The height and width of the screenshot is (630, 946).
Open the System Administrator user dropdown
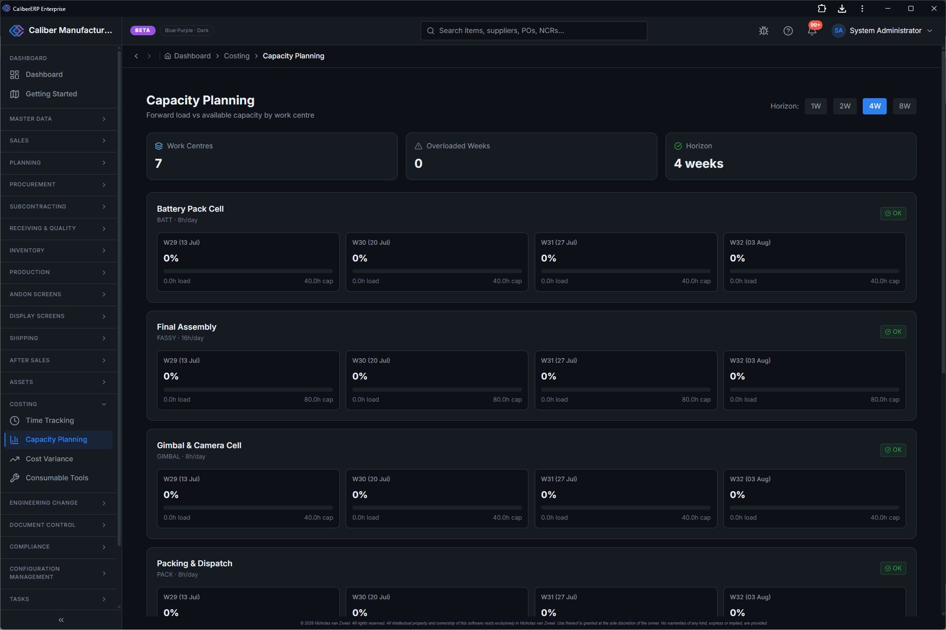point(883,31)
